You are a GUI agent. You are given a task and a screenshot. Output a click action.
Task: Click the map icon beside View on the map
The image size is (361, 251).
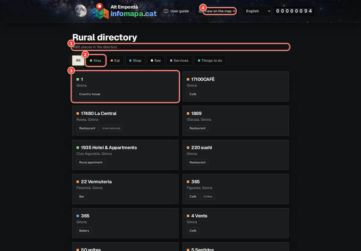tap(201, 11)
